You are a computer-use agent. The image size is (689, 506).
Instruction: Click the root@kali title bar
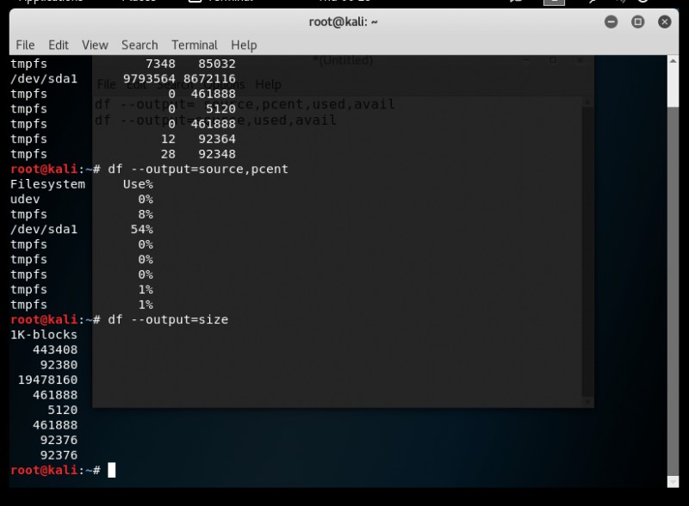click(344, 21)
